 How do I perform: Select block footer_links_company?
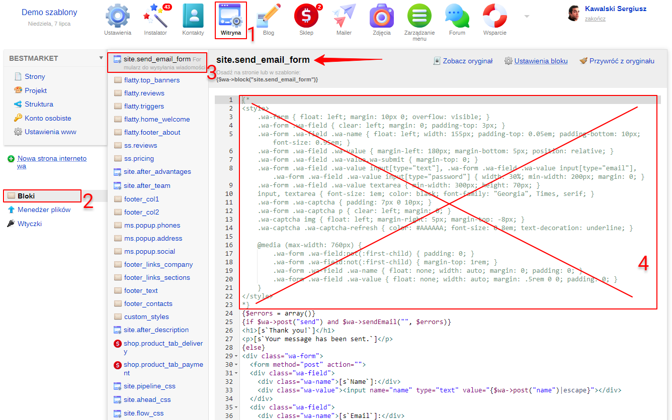(x=158, y=264)
